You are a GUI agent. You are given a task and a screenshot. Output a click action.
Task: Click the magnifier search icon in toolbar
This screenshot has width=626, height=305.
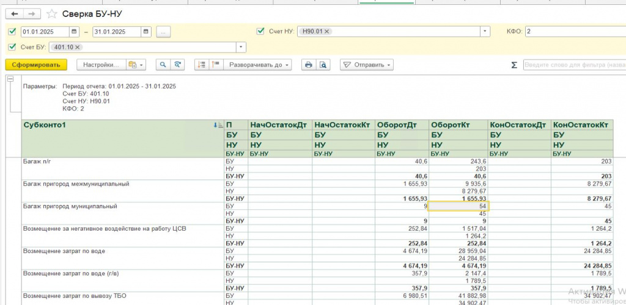click(x=163, y=65)
